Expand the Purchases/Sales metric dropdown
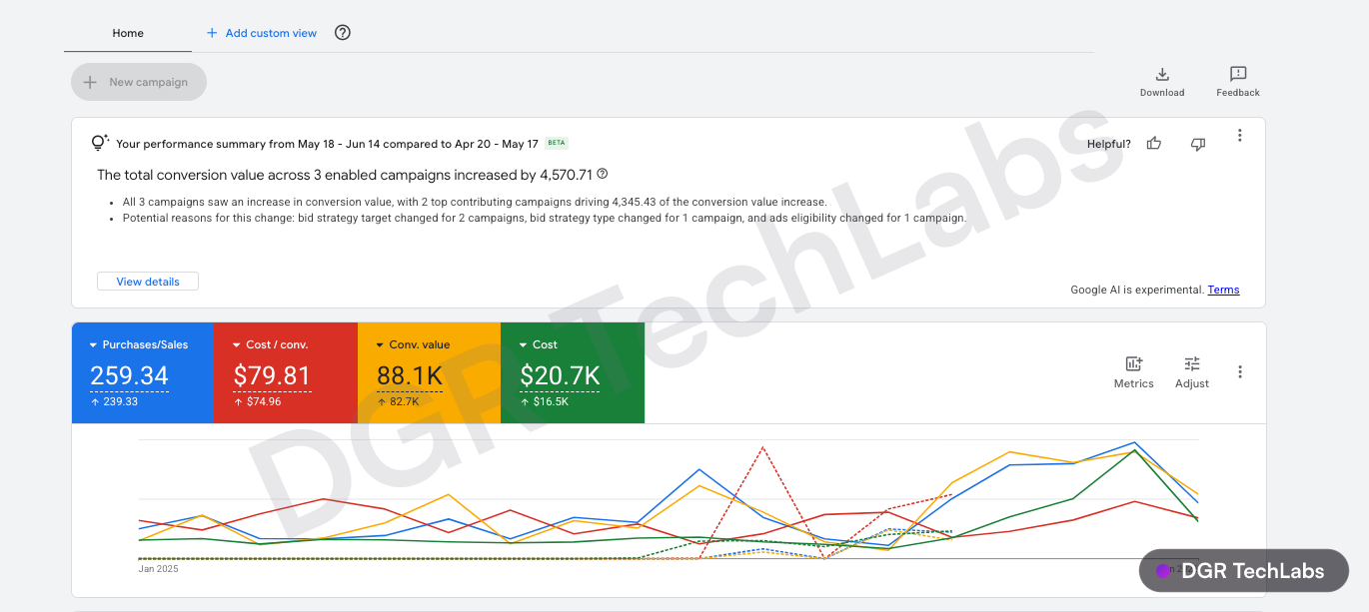 coord(93,345)
